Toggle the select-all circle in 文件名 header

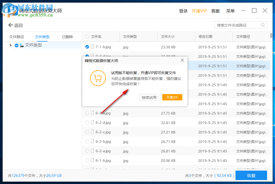point(87,37)
